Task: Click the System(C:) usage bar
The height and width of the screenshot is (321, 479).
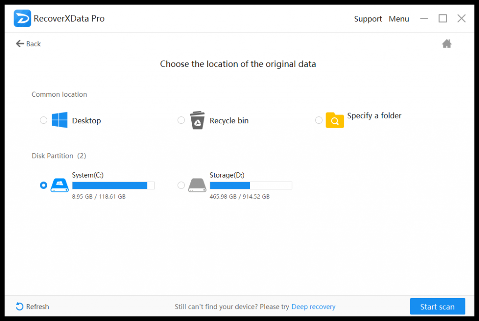Action: pyautogui.click(x=113, y=185)
